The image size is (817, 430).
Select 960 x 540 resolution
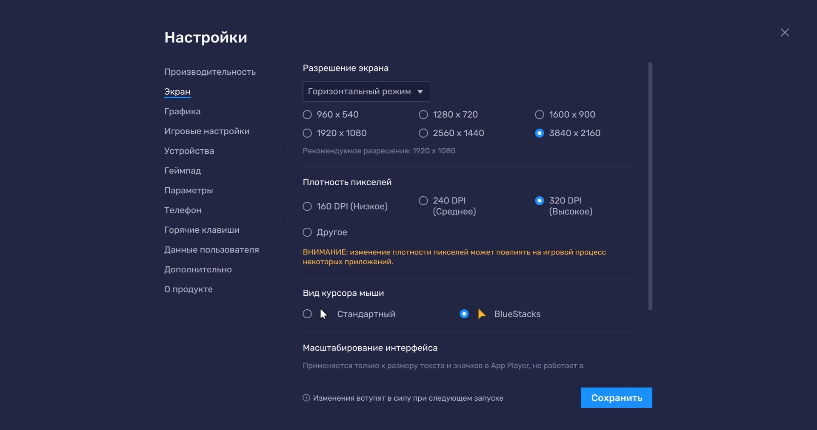tap(307, 115)
